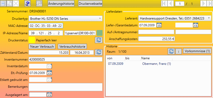This screenshot has width=213, height=98.
Task: Open the Druckerwebseite
Action: 90,4
